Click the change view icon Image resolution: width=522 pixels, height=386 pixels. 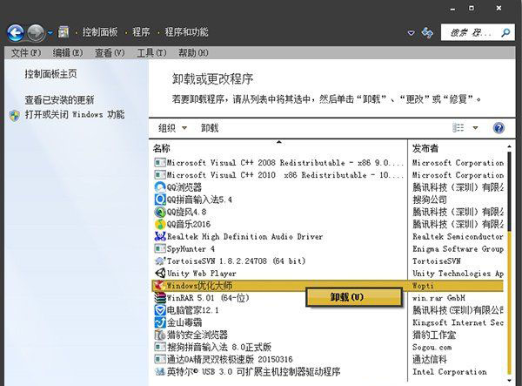pos(458,128)
